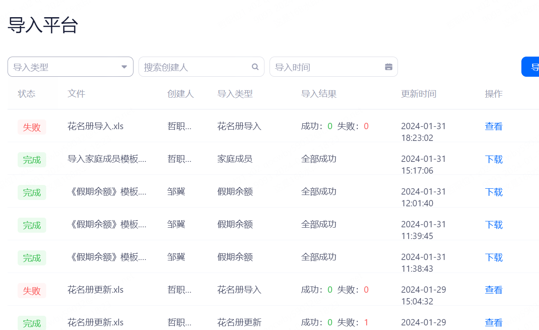Open 查看 for the 花名册导入.xls row
The height and width of the screenshot is (330, 539).
click(x=494, y=126)
